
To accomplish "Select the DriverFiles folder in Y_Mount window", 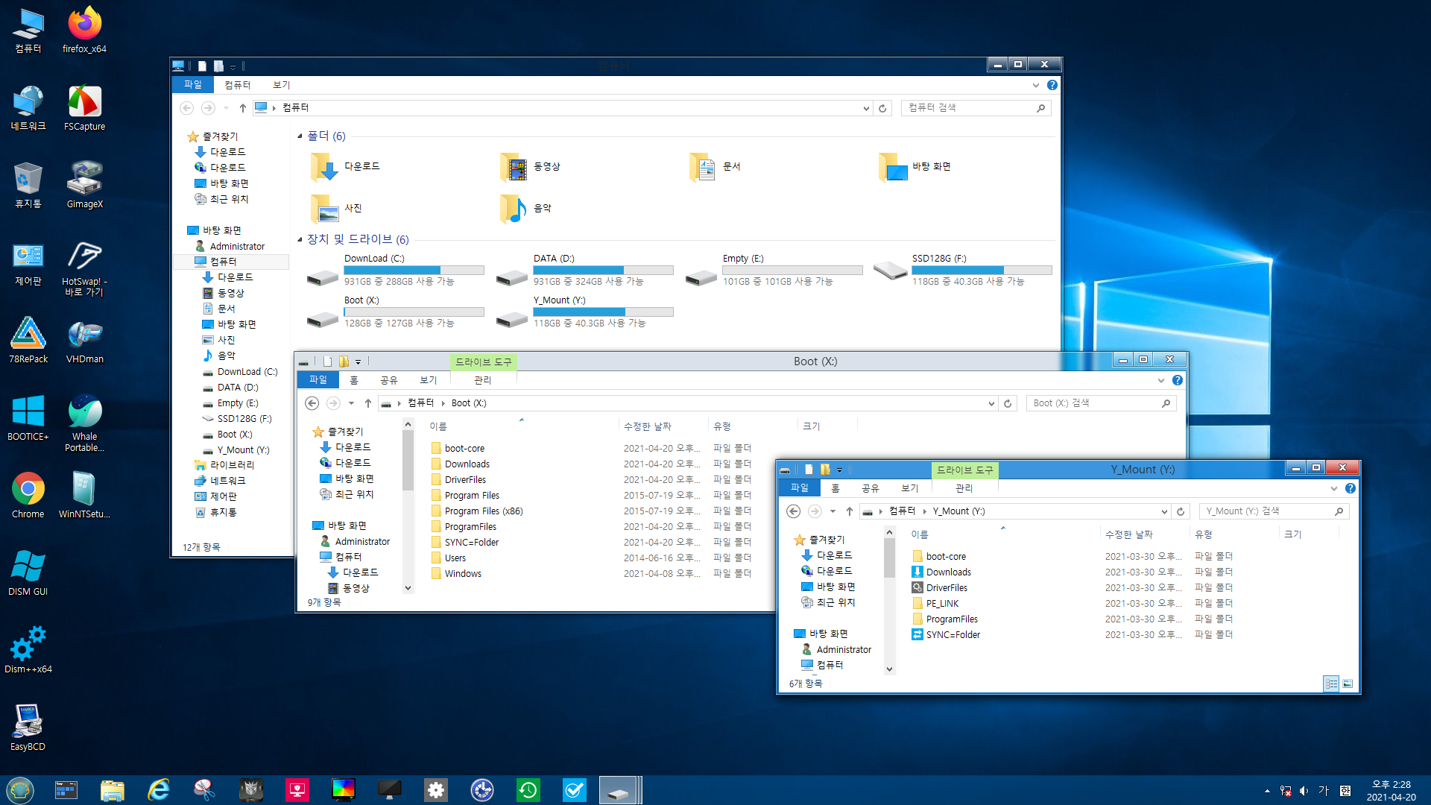I will point(947,588).
